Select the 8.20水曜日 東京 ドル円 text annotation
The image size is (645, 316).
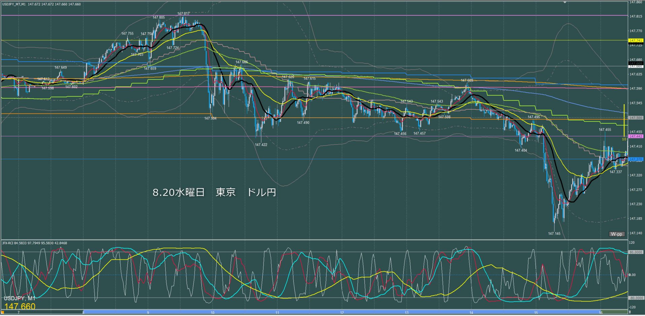coord(214,192)
